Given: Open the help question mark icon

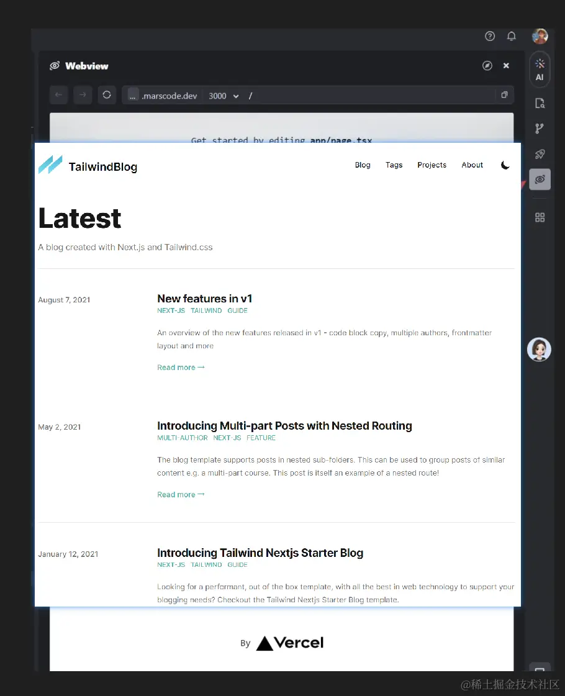Looking at the screenshot, I should pyautogui.click(x=489, y=37).
